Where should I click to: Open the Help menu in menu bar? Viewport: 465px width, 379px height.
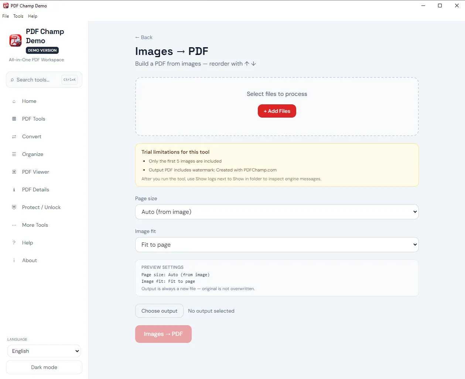33,16
